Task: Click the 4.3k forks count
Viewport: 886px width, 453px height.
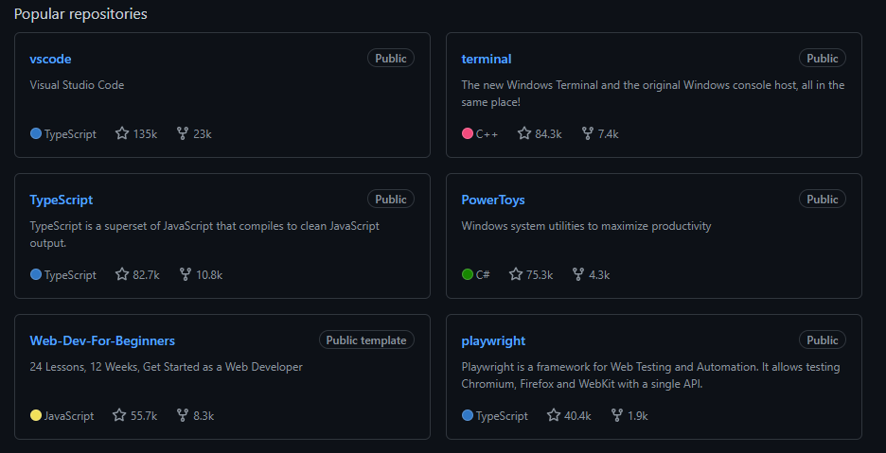Action: coord(599,275)
